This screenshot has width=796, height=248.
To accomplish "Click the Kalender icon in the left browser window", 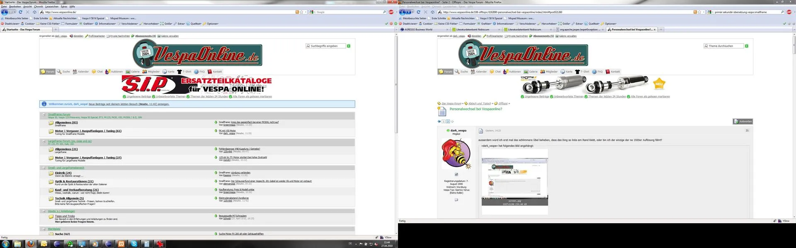I will pos(75,72).
